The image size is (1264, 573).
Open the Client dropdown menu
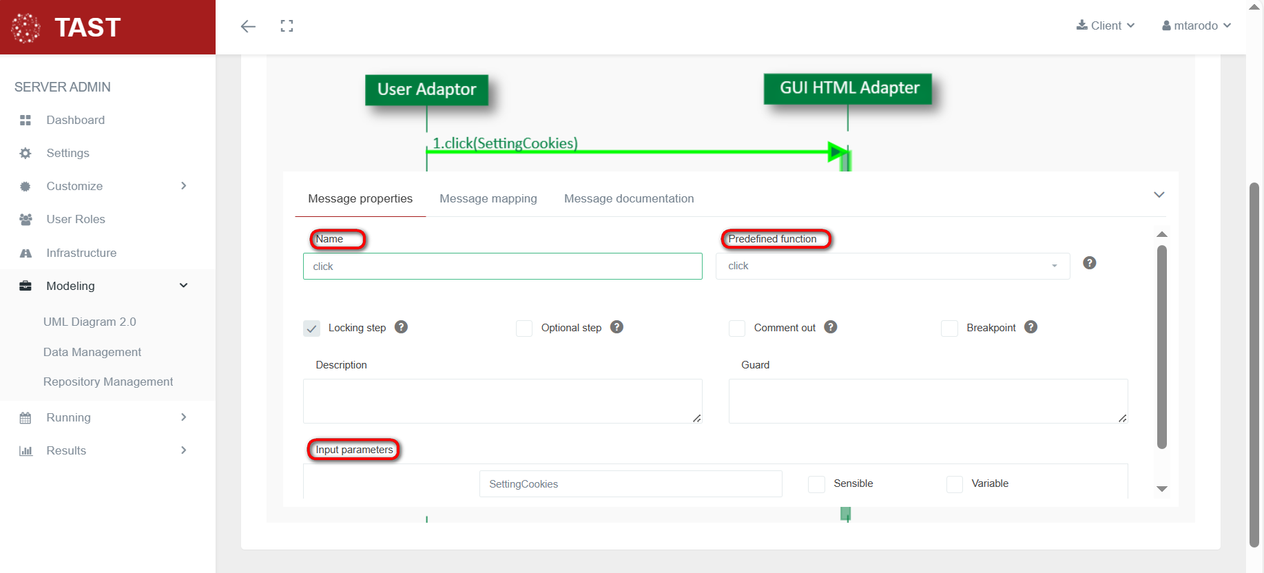[x=1106, y=25]
